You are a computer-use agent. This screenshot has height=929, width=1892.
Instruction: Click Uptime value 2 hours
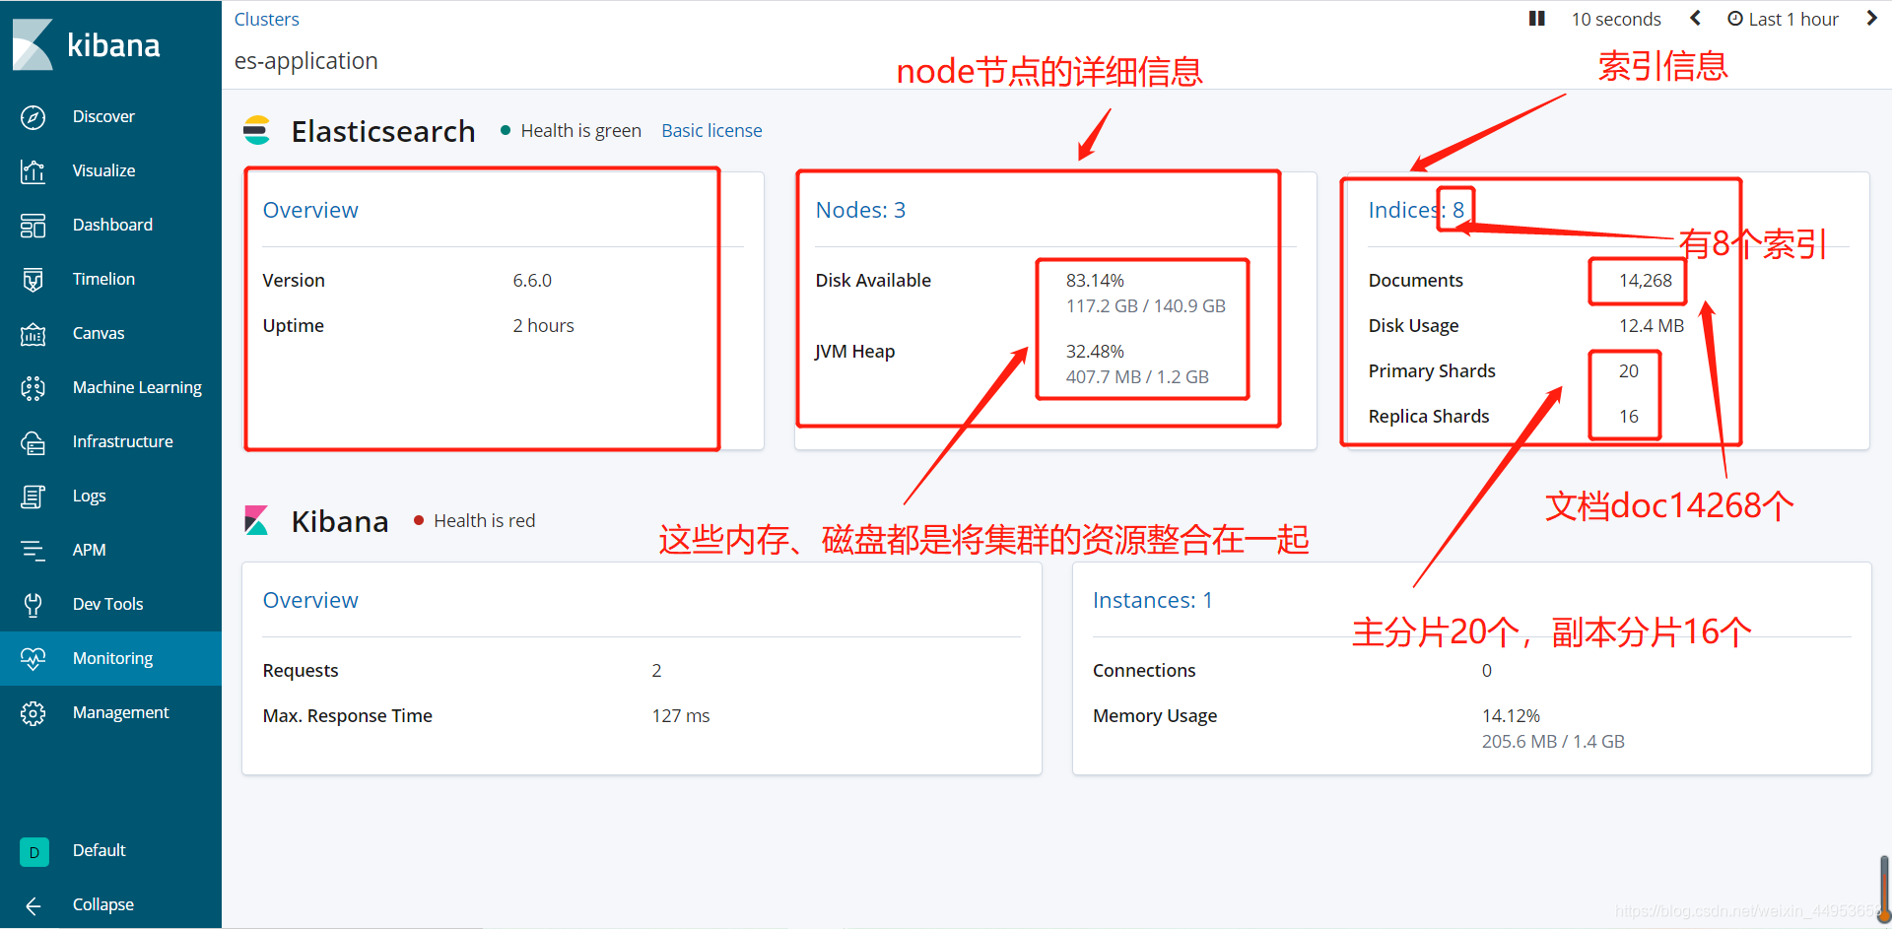pyautogui.click(x=543, y=326)
